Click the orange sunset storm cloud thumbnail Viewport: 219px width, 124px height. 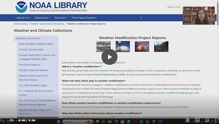point(142,46)
